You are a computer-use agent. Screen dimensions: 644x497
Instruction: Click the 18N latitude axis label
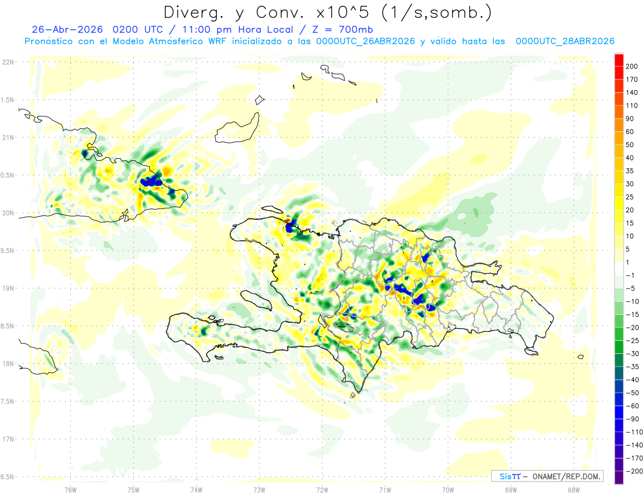8,364
